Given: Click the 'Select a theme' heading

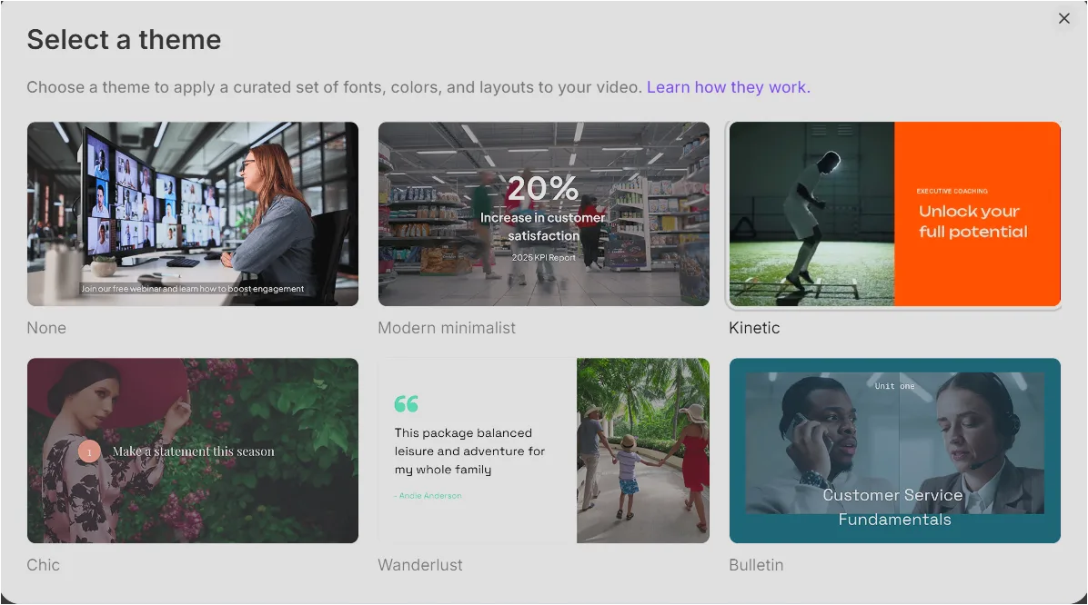Looking at the screenshot, I should pos(125,39).
